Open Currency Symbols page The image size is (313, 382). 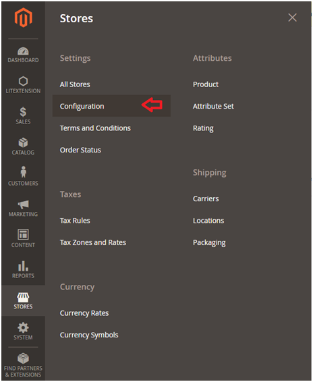click(89, 335)
